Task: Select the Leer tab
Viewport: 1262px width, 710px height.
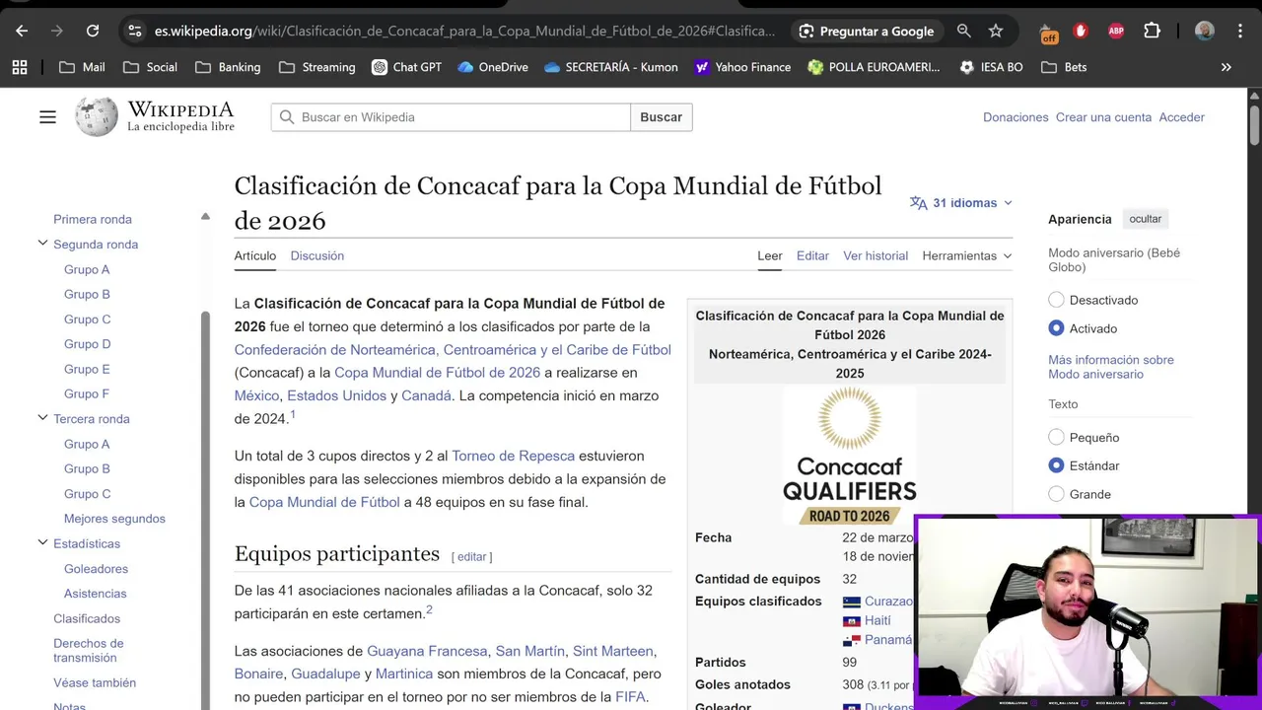Action: click(x=769, y=255)
